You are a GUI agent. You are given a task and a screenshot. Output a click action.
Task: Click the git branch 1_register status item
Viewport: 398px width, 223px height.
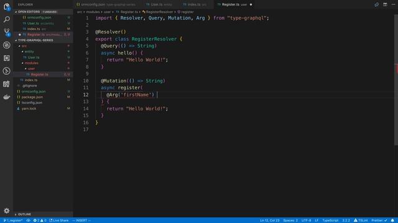[12, 221]
